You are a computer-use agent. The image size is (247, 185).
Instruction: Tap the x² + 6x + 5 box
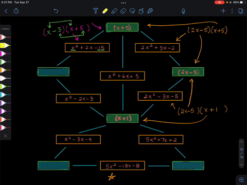(x=122, y=76)
